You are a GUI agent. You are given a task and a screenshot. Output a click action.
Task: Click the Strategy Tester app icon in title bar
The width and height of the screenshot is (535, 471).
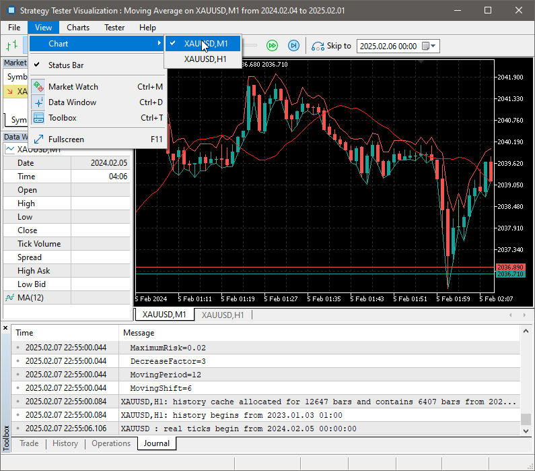pos(11,10)
